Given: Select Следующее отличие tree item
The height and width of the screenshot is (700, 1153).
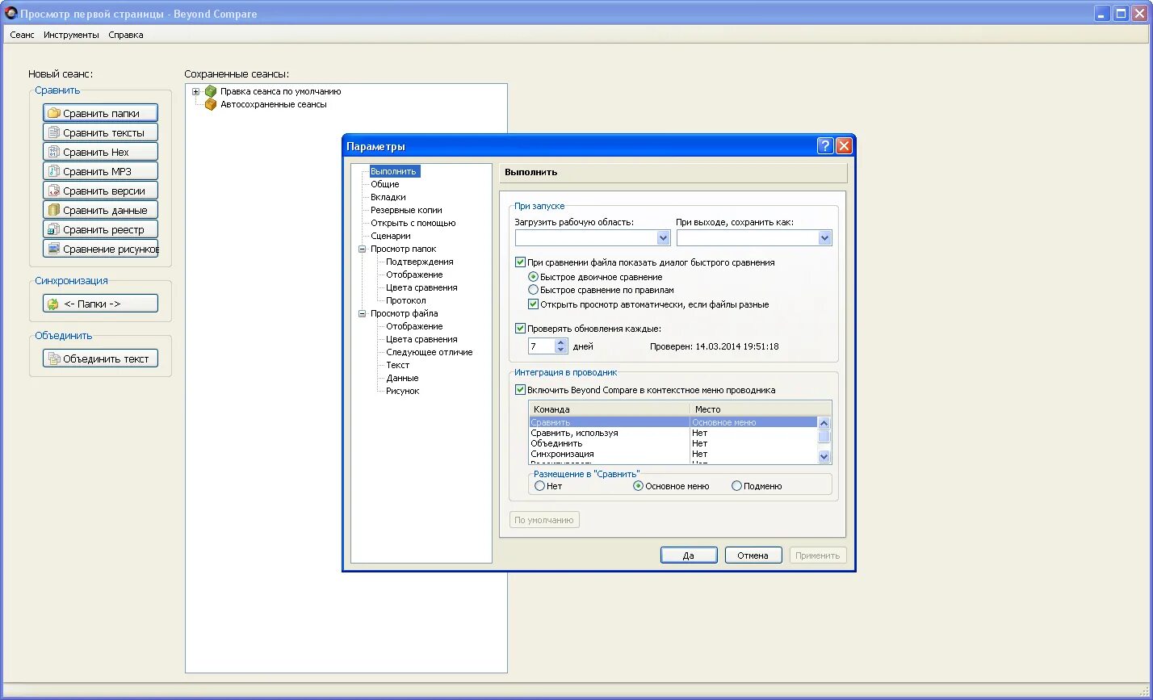Looking at the screenshot, I should [430, 352].
